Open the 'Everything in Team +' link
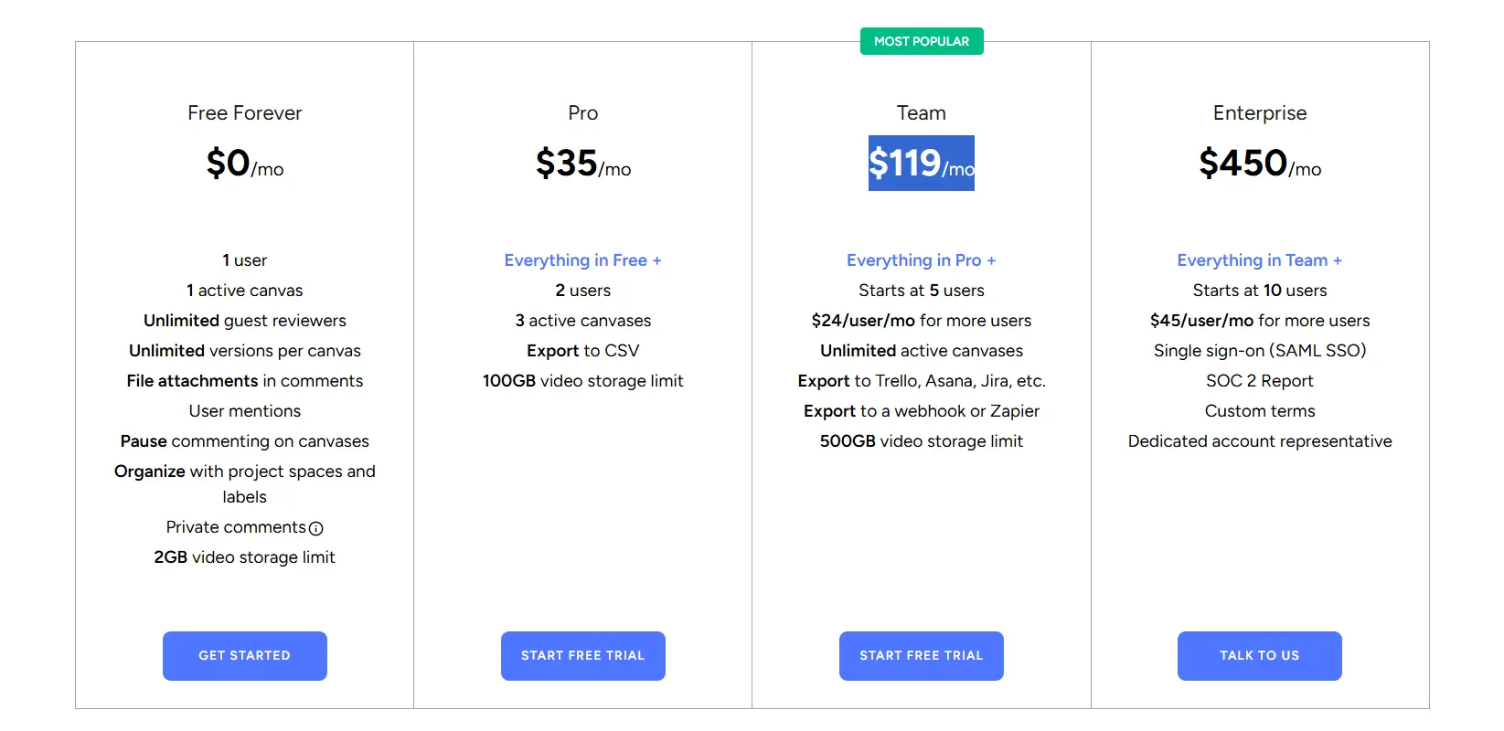The image size is (1504, 731). (x=1259, y=260)
